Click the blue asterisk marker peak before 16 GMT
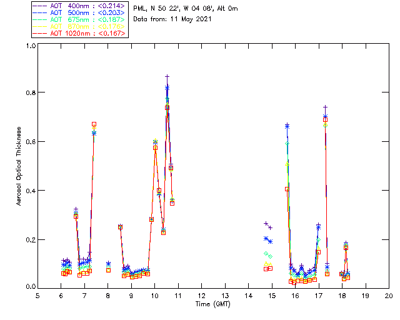Viewport: 400px width, 320px height. tap(287, 126)
